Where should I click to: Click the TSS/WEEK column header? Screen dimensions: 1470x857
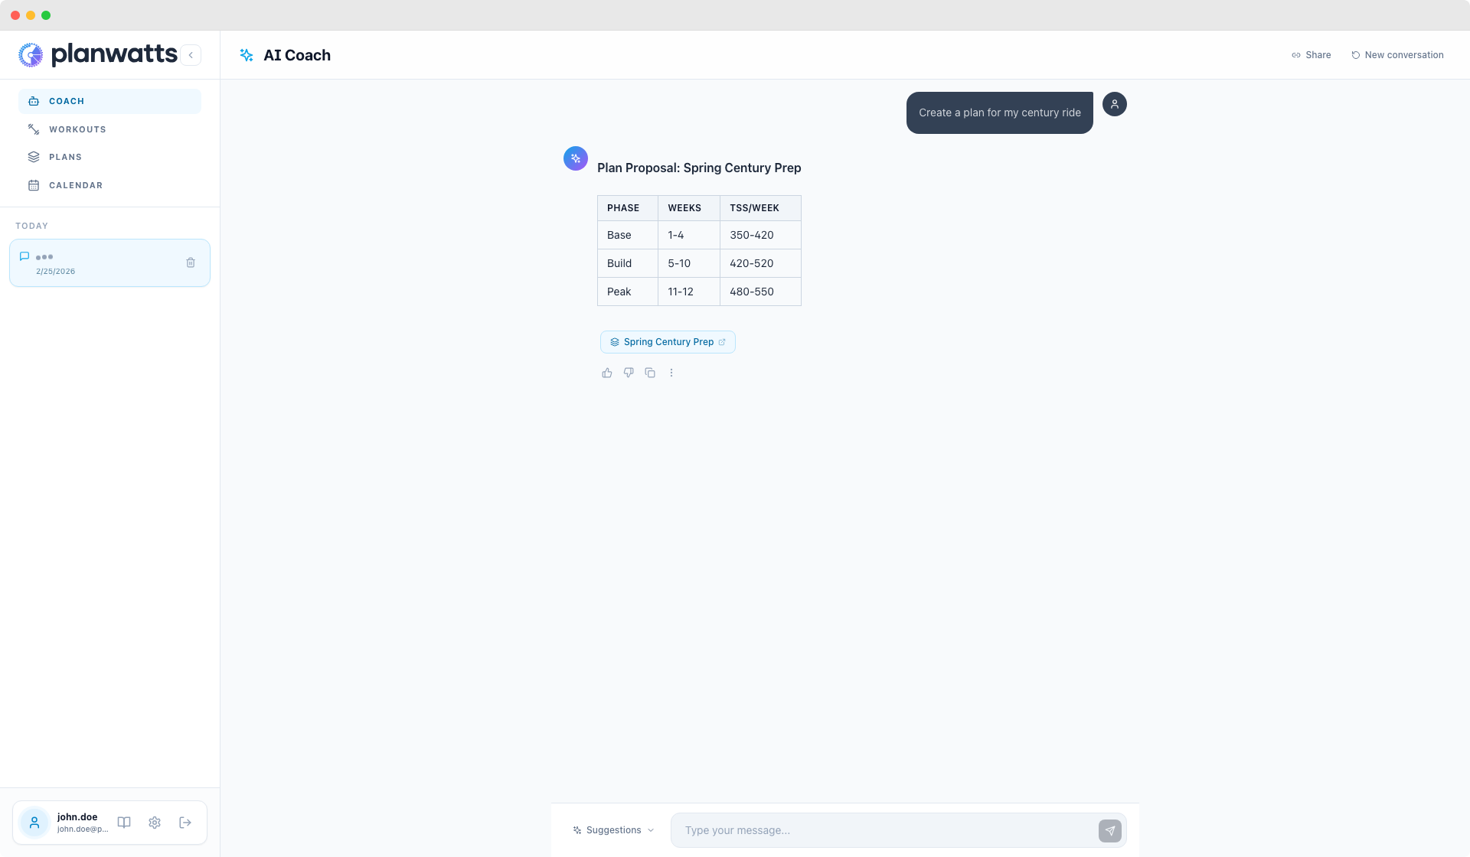pos(760,208)
